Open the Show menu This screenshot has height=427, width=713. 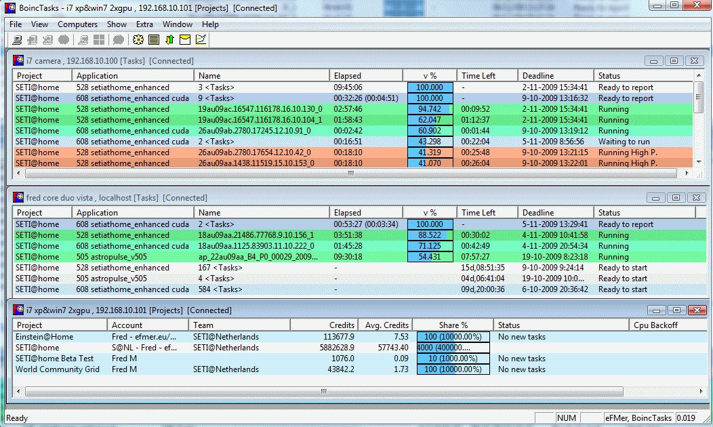pos(117,24)
